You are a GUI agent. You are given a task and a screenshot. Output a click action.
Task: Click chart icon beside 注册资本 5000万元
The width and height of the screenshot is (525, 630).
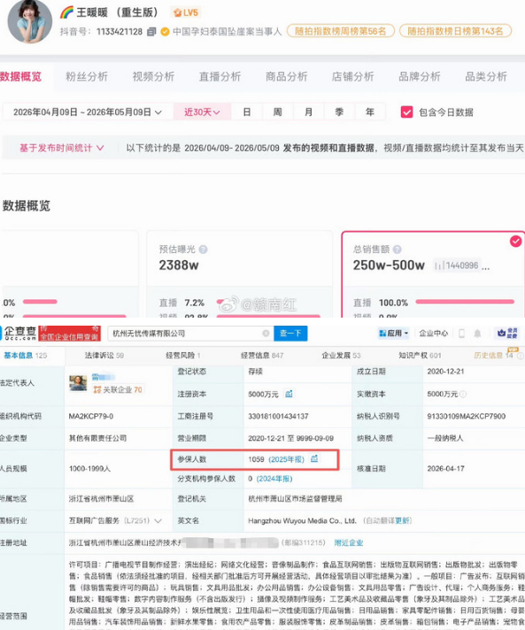tap(289, 394)
